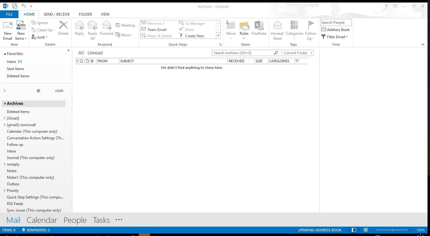
Task: Click the Search People field
Action: pyautogui.click(x=336, y=23)
